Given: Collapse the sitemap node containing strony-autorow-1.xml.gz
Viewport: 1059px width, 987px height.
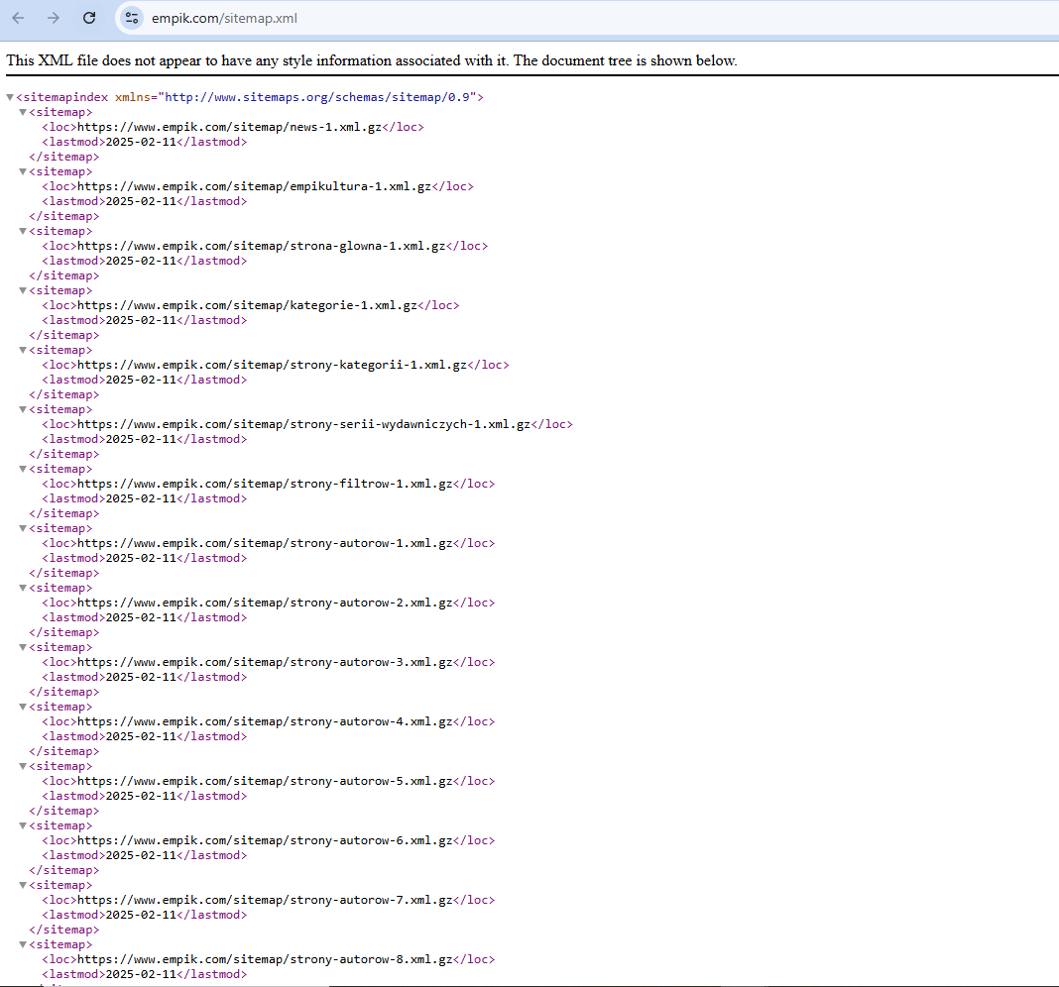Looking at the screenshot, I should (23, 528).
